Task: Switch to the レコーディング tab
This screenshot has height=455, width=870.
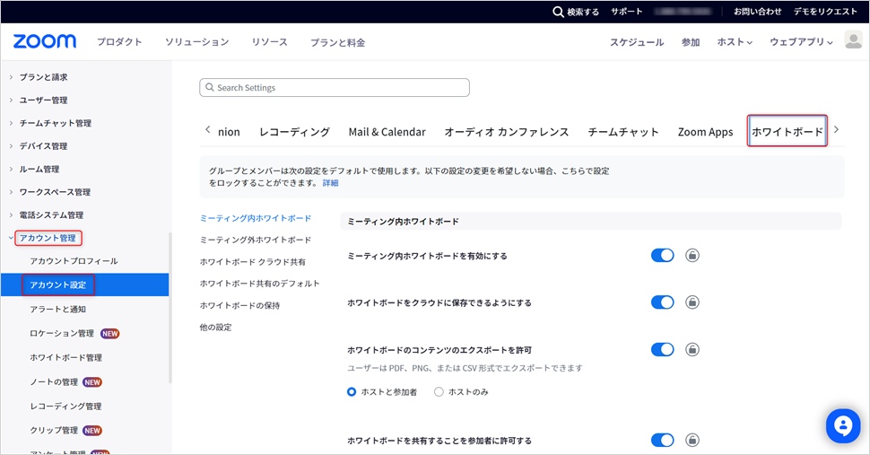Action: [x=294, y=132]
